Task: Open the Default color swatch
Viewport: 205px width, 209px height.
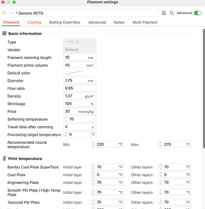Action: pos(74,73)
